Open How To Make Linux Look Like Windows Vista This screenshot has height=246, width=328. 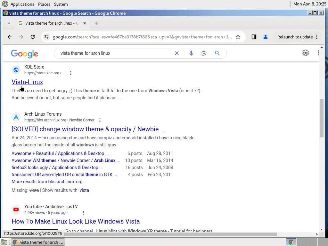pos(76,221)
